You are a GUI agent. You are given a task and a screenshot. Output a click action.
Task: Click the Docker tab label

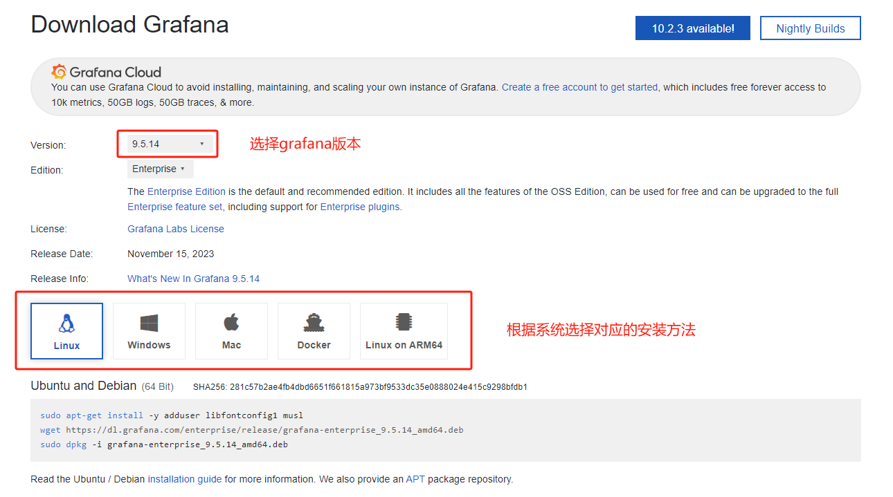tap(314, 345)
